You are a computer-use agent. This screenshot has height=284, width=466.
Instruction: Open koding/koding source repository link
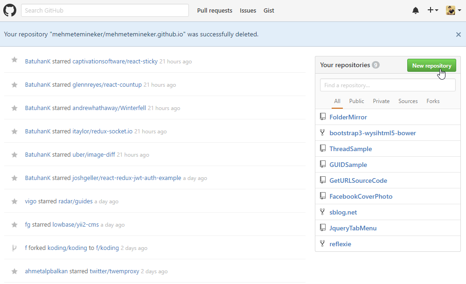pyautogui.click(x=67, y=248)
